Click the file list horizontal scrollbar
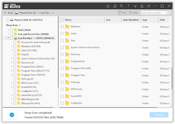Viewport: 175px width, 124px height. click(108, 107)
